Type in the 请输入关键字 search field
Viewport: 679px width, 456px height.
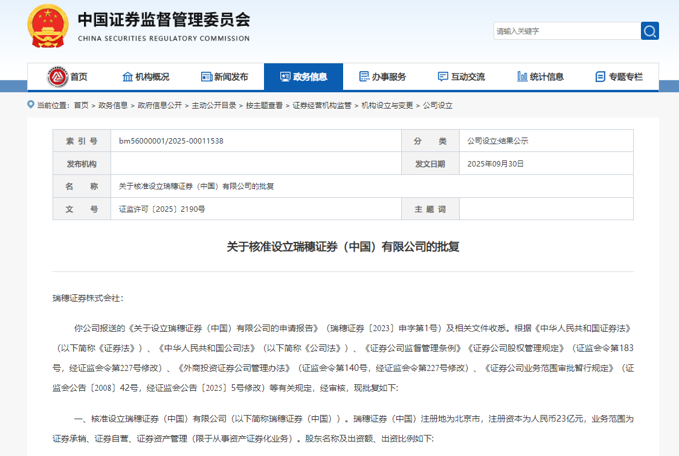[x=567, y=31]
